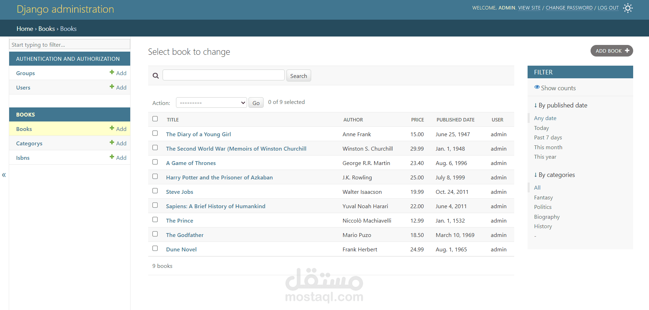The height and width of the screenshot is (310, 649).
Task: Open A Game of Thrones entry
Action: (x=191, y=163)
